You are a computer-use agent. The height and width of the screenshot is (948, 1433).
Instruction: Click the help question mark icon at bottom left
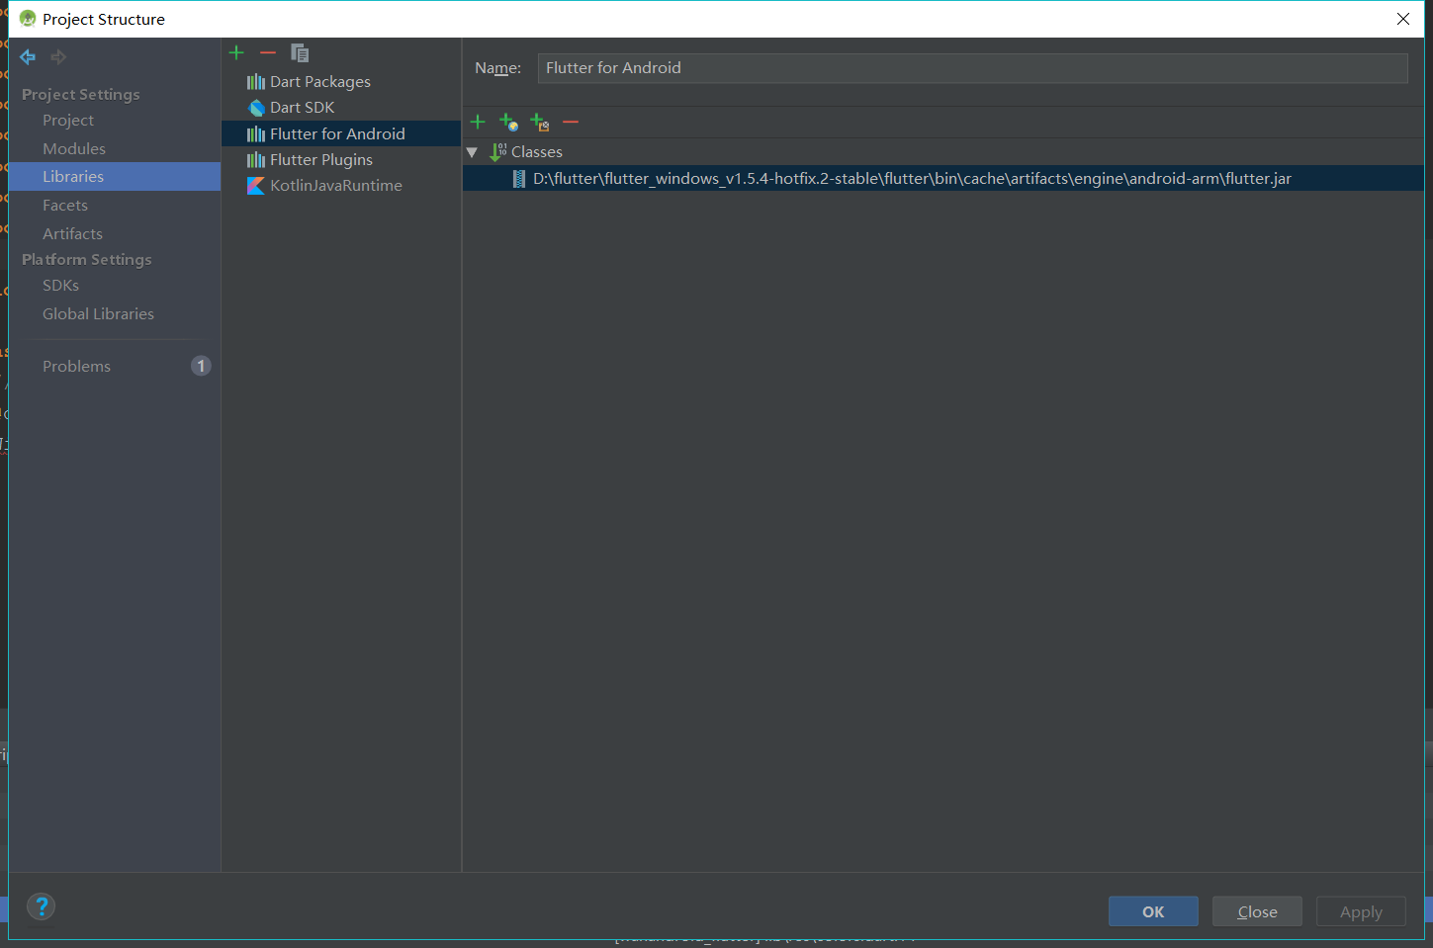[x=41, y=905]
